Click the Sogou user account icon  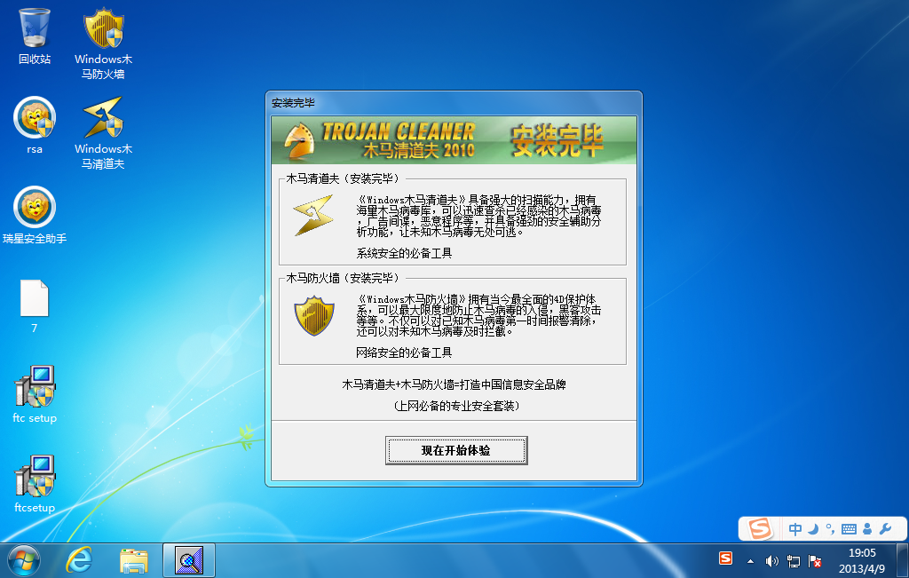tap(867, 528)
